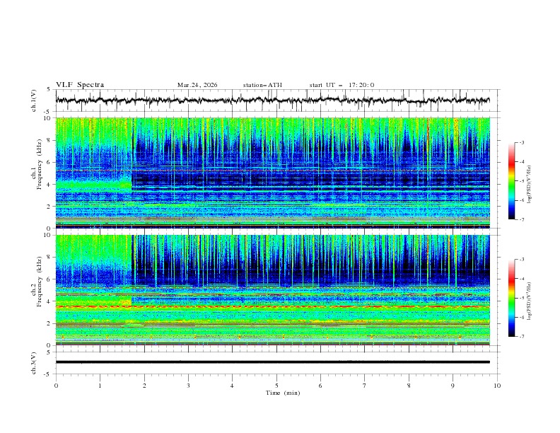Click time axis tick label "3"
Image resolution: width=560 pixels, height=433 pixels.
[188, 386]
